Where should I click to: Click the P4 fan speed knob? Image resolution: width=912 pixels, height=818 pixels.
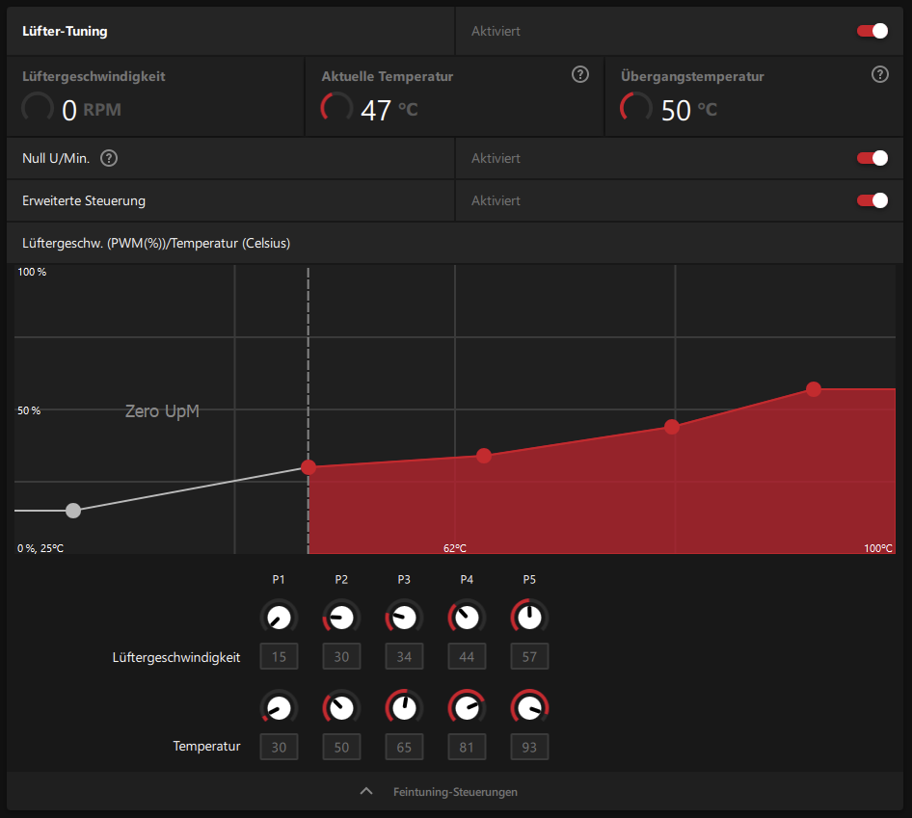(x=467, y=618)
